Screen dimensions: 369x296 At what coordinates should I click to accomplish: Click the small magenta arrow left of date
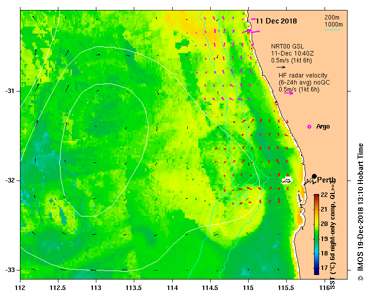(253, 19)
